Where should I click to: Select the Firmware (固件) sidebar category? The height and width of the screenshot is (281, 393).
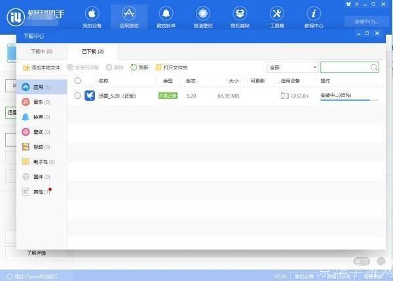[42, 177]
